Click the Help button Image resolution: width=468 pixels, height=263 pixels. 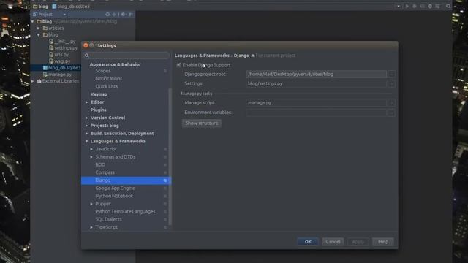click(x=383, y=242)
